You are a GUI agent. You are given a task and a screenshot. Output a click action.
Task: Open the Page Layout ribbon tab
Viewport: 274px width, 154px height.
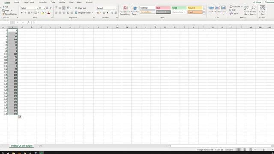29,2
